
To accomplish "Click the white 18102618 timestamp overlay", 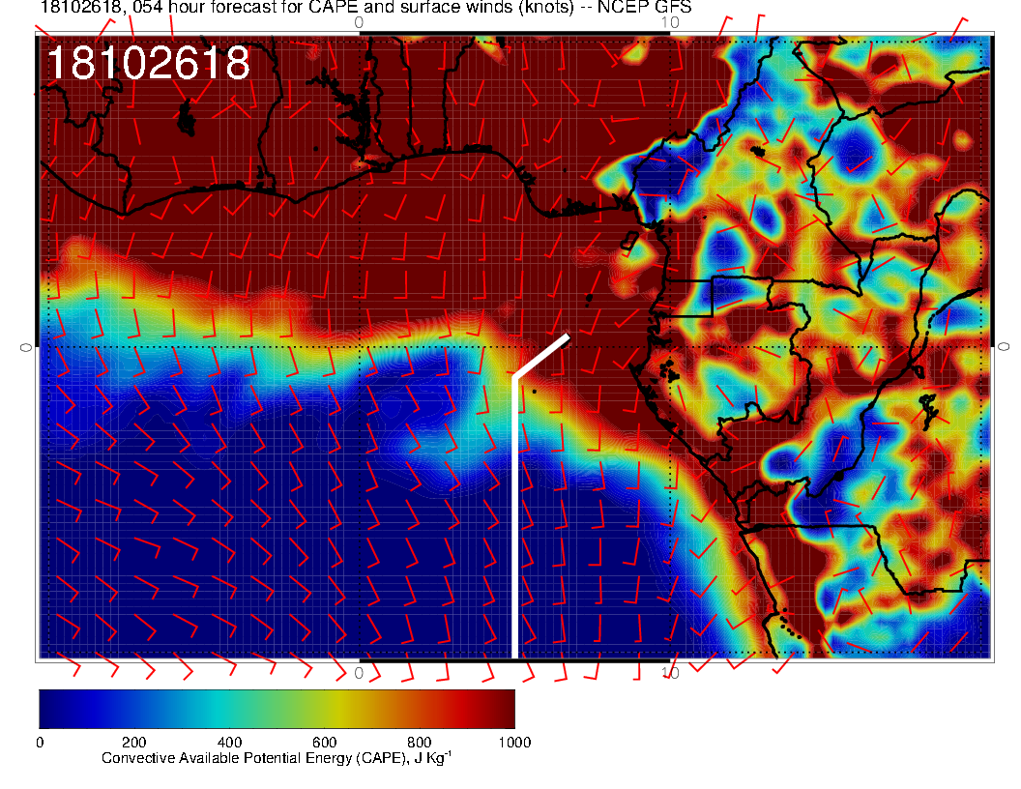I will click(148, 65).
